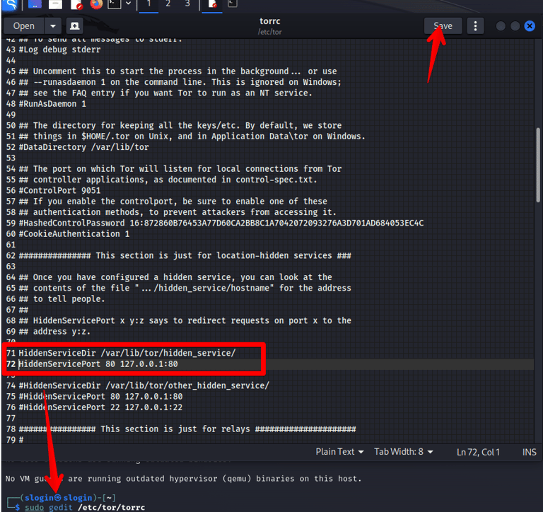This screenshot has height=512, width=543.
Task: Click line 48 #RunAsDaemon 1
Action: pyautogui.click(x=52, y=104)
